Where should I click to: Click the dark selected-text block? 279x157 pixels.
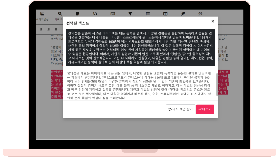(x=140, y=48)
